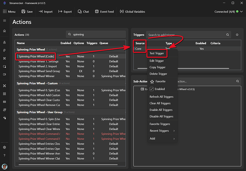Image resolution: width=246 pixels, height=171 pixels.
Task: Choose Refresh All Triggers
Action: coord(162,97)
